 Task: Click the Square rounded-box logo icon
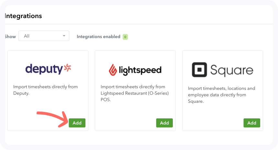[199, 70]
